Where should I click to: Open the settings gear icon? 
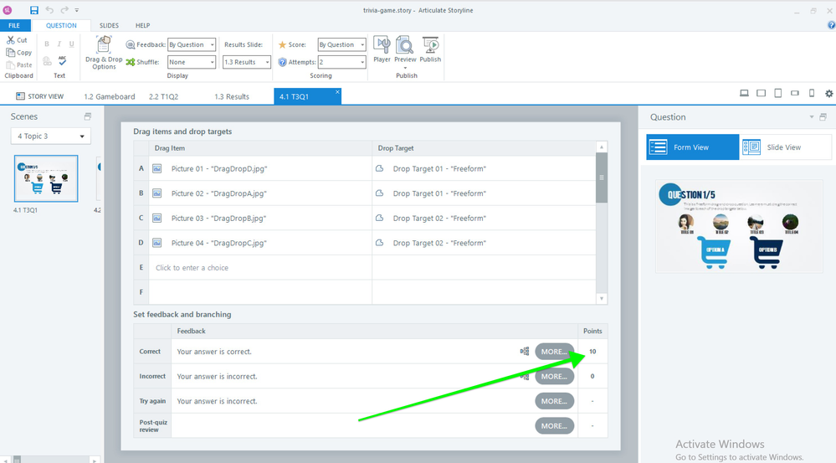point(828,94)
